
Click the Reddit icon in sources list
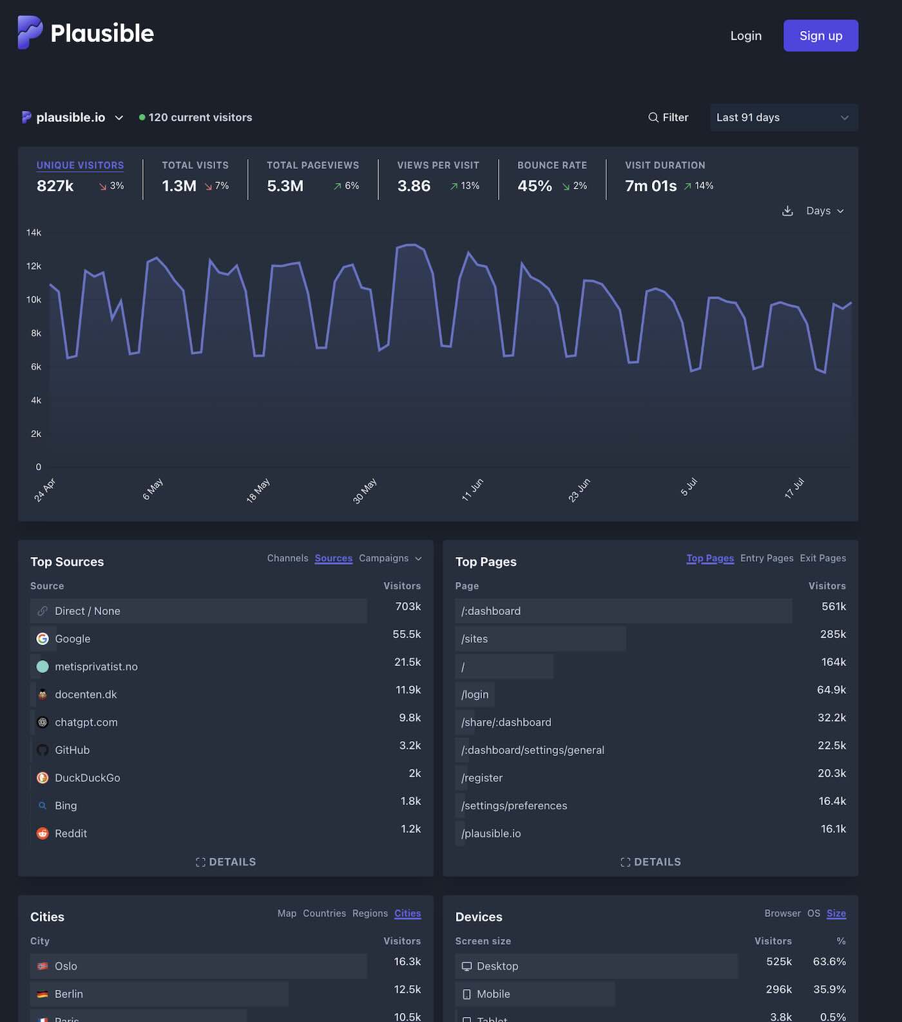[x=43, y=833]
